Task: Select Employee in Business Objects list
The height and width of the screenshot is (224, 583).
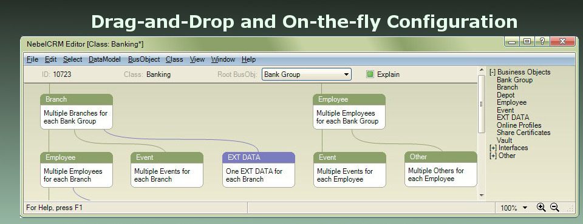Action: pos(511,102)
